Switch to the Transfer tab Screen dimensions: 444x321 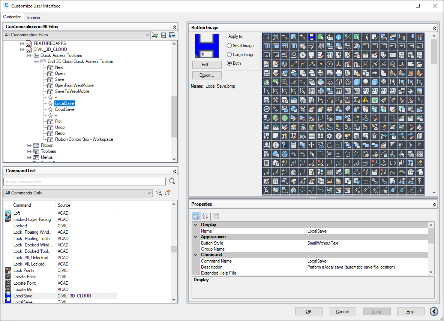pos(33,18)
